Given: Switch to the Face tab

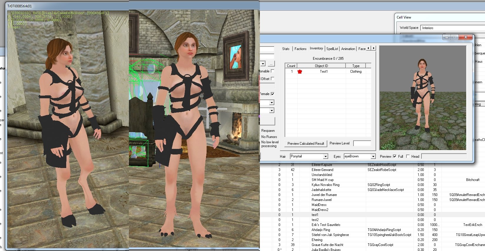Looking at the screenshot, I should [x=362, y=49].
